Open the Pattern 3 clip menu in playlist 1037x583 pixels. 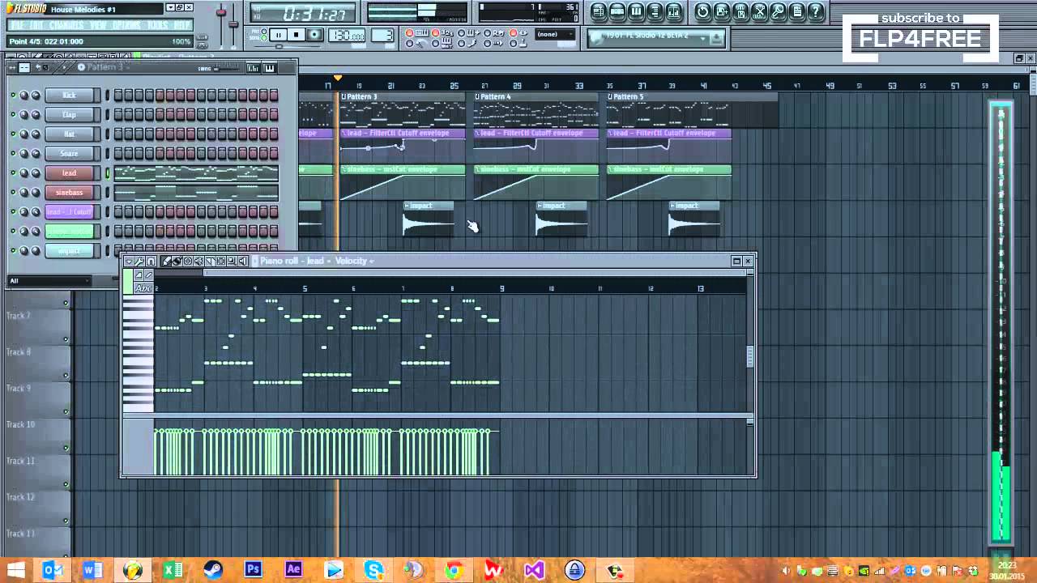coord(344,96)
